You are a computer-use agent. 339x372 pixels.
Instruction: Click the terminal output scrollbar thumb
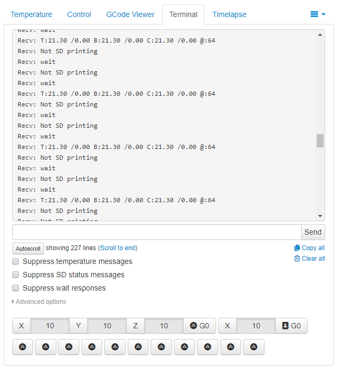click(x=320, y=140)
